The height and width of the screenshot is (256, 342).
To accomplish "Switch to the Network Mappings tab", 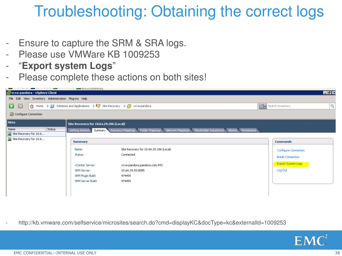I will coord(178,130).
